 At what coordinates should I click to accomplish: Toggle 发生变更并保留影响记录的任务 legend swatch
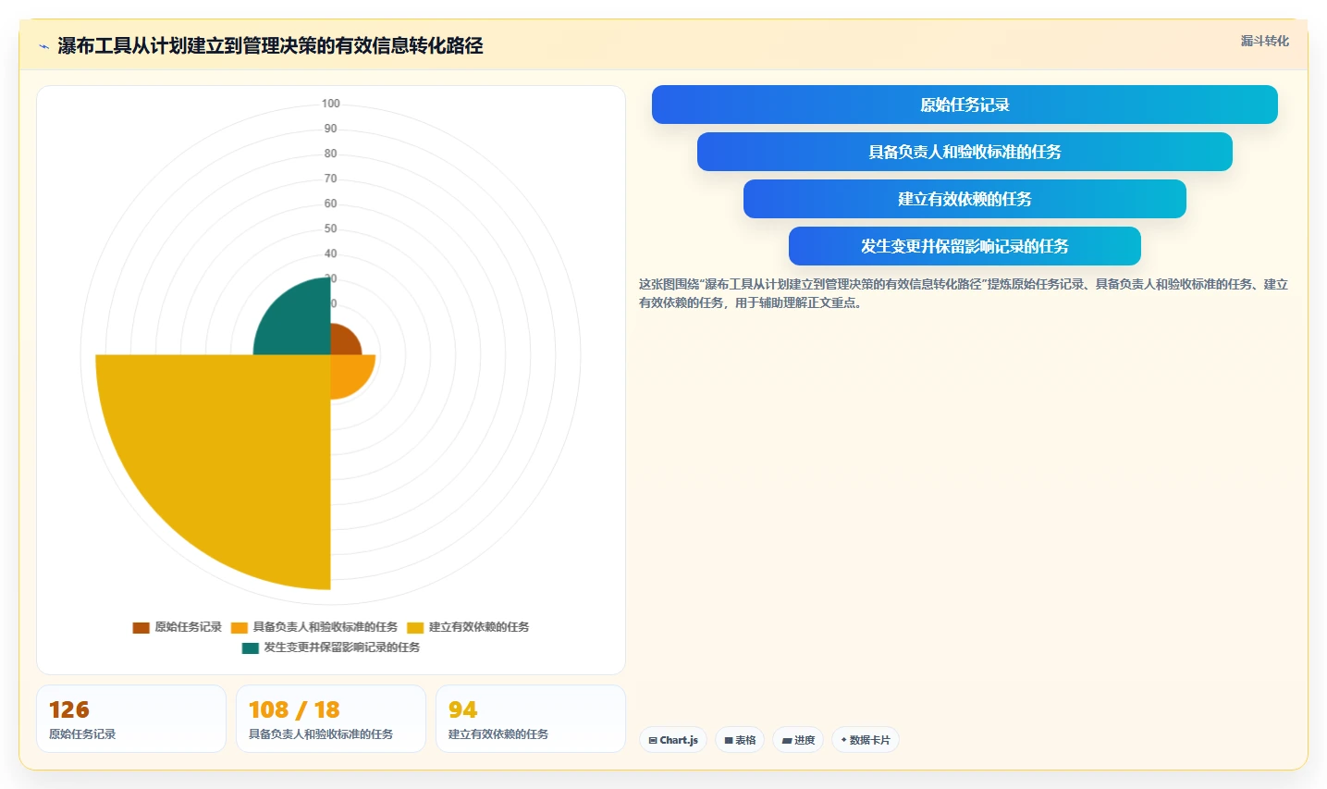coord(251,647)
